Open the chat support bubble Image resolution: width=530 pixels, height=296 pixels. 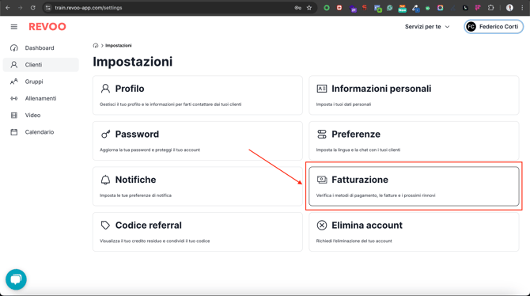coord(16,279)
